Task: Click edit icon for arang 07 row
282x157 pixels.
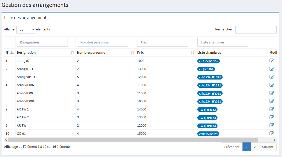Action: pyautogui.click(x=272, y=61)
